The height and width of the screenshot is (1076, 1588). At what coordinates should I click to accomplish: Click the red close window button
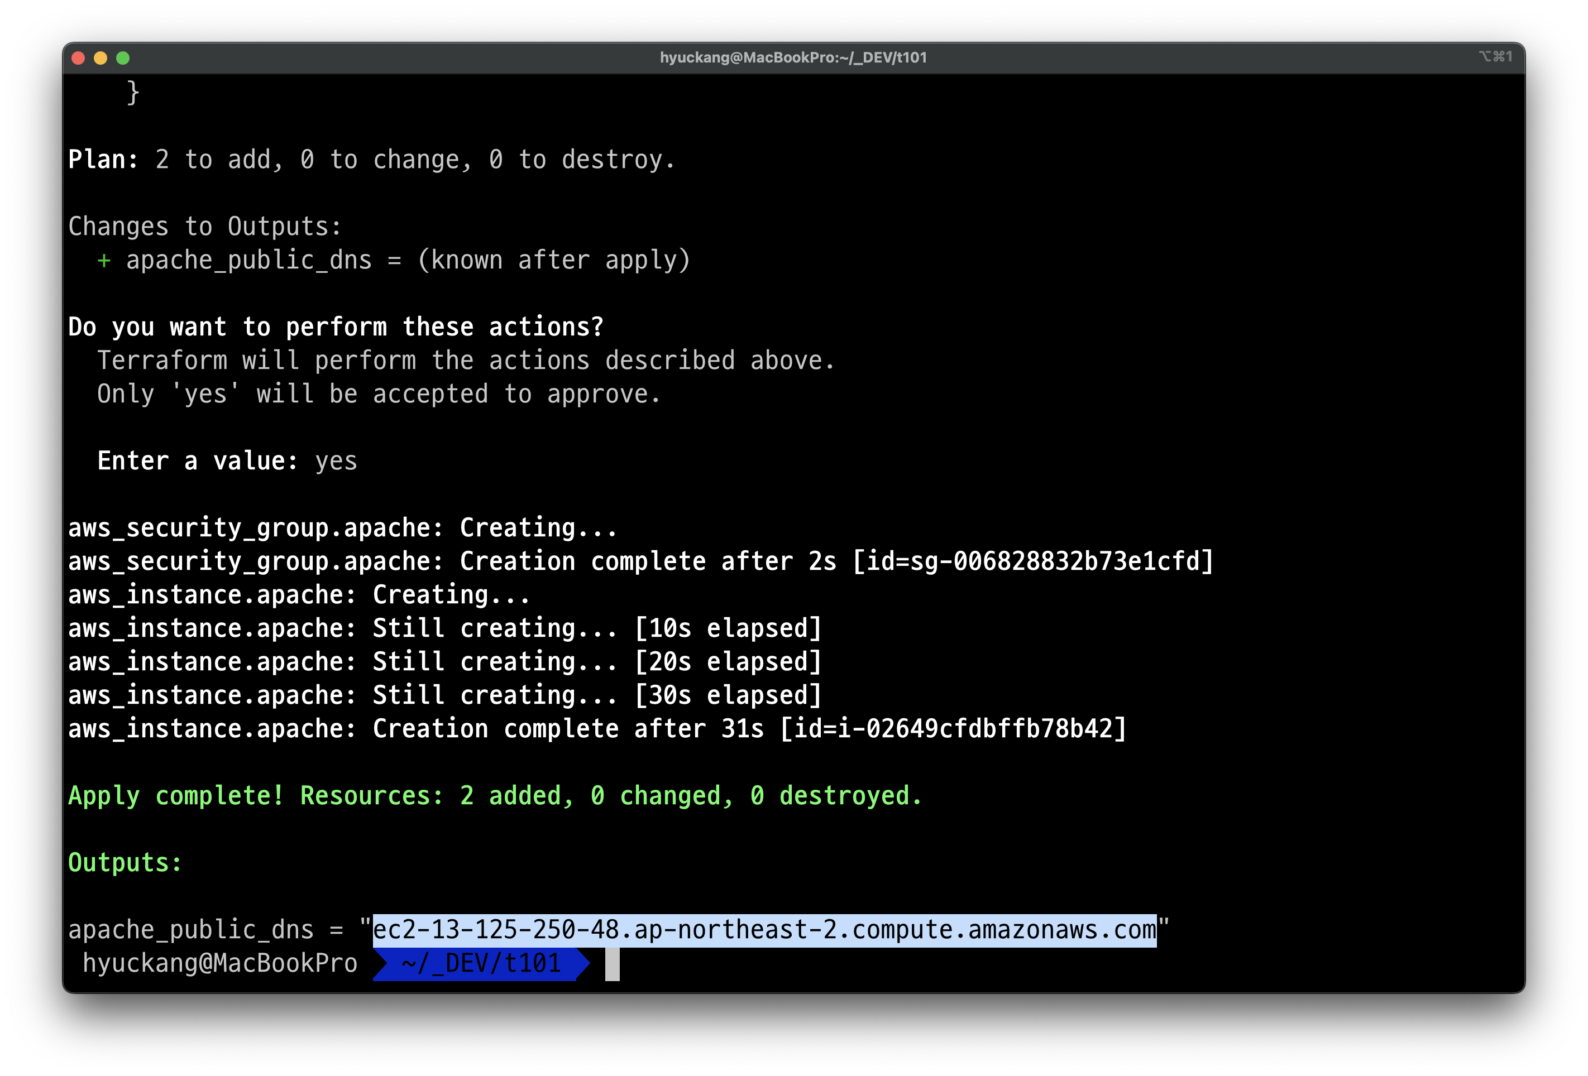click(78, 58)
